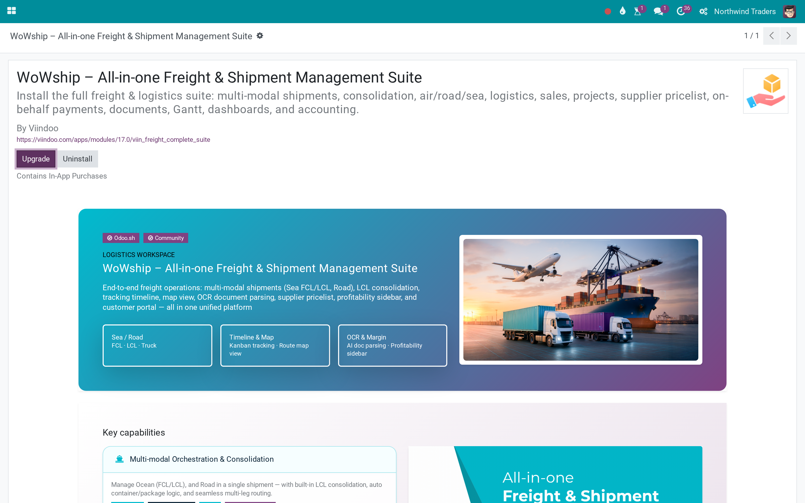Viewport: 805px width, 503px height.
Task: Click the Timeline & Map feature card
Action: 275,345
